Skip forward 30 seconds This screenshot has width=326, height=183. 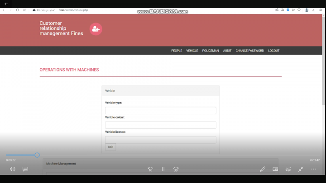click(176, 169)
